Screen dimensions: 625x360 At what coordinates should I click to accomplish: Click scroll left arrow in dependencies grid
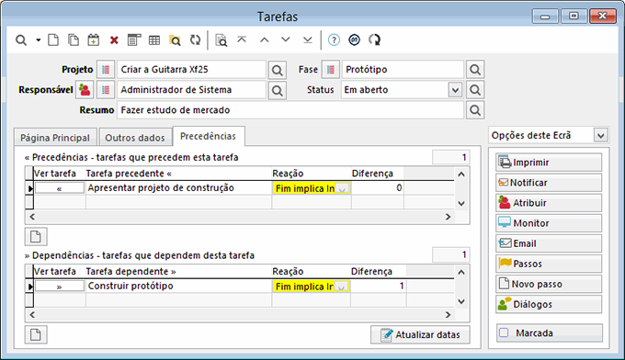pyautogui.click(x=32, y=315)
